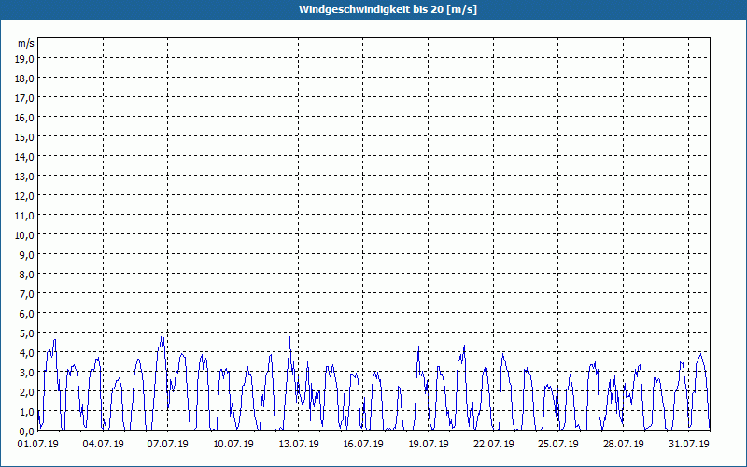Click the 'm/s' unit label above the y-axis
The width and height of the screenshot is (747, 467).
click(25, 44)
